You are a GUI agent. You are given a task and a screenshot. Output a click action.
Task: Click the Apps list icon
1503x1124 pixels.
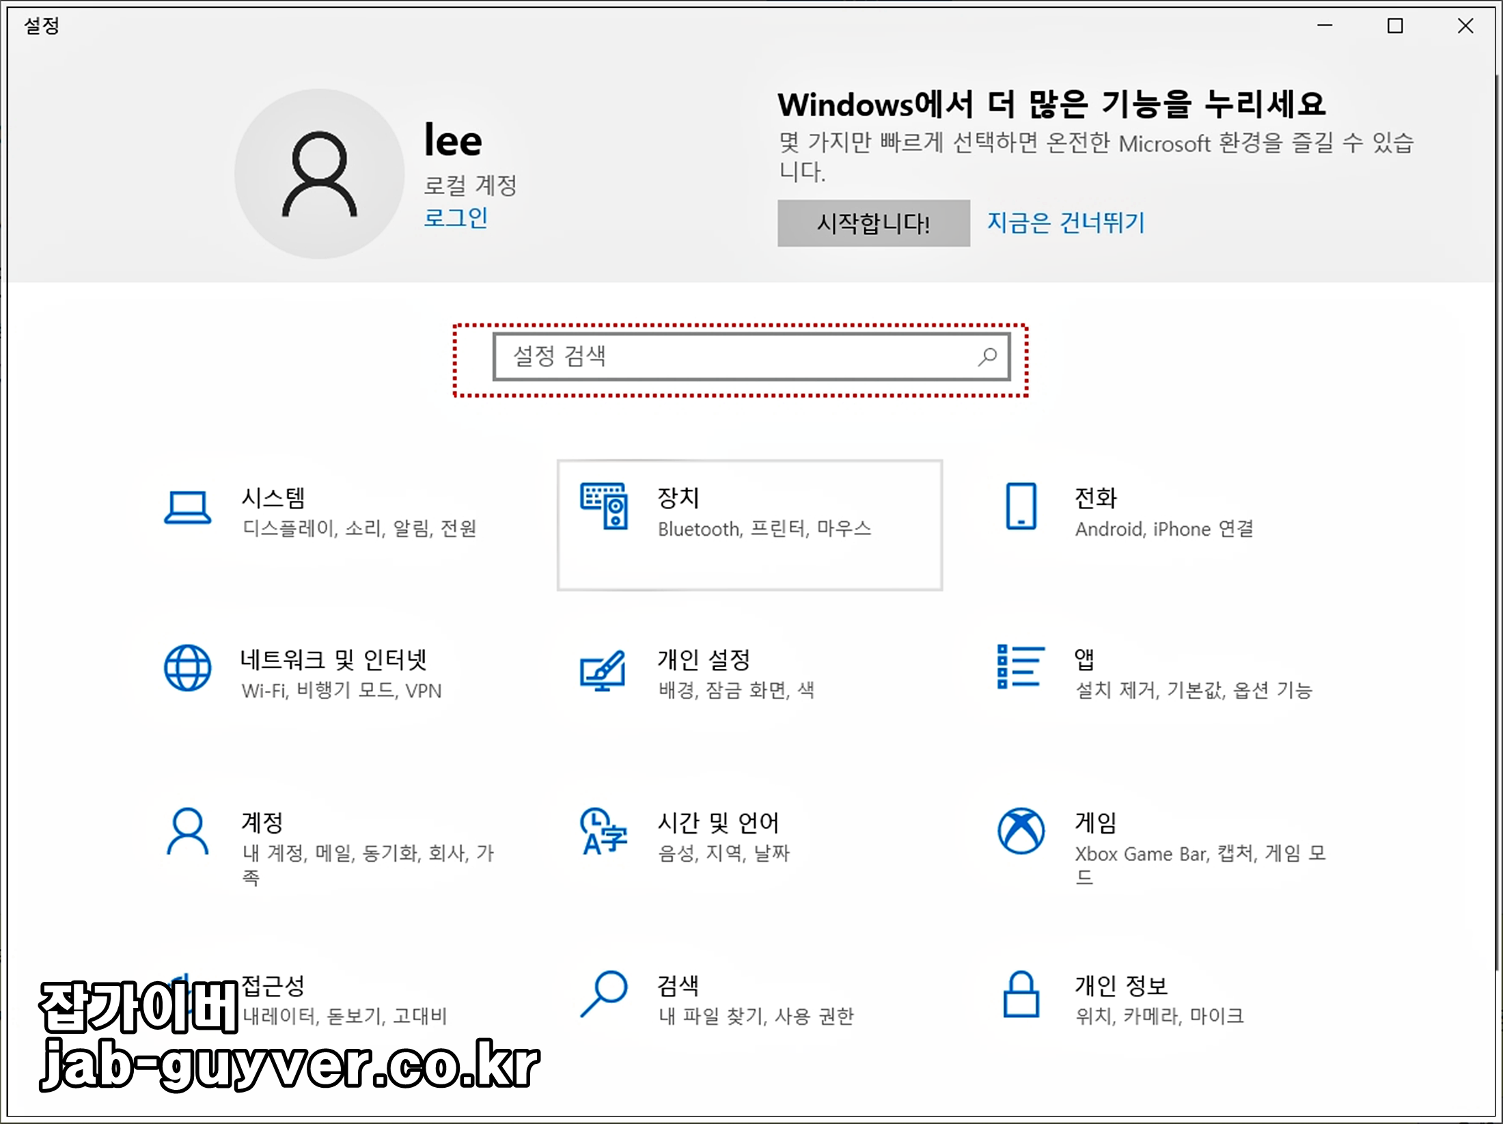(1021, 667)
